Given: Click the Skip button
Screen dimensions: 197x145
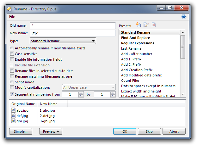Looking at the screenshot, I should point(149,131).
